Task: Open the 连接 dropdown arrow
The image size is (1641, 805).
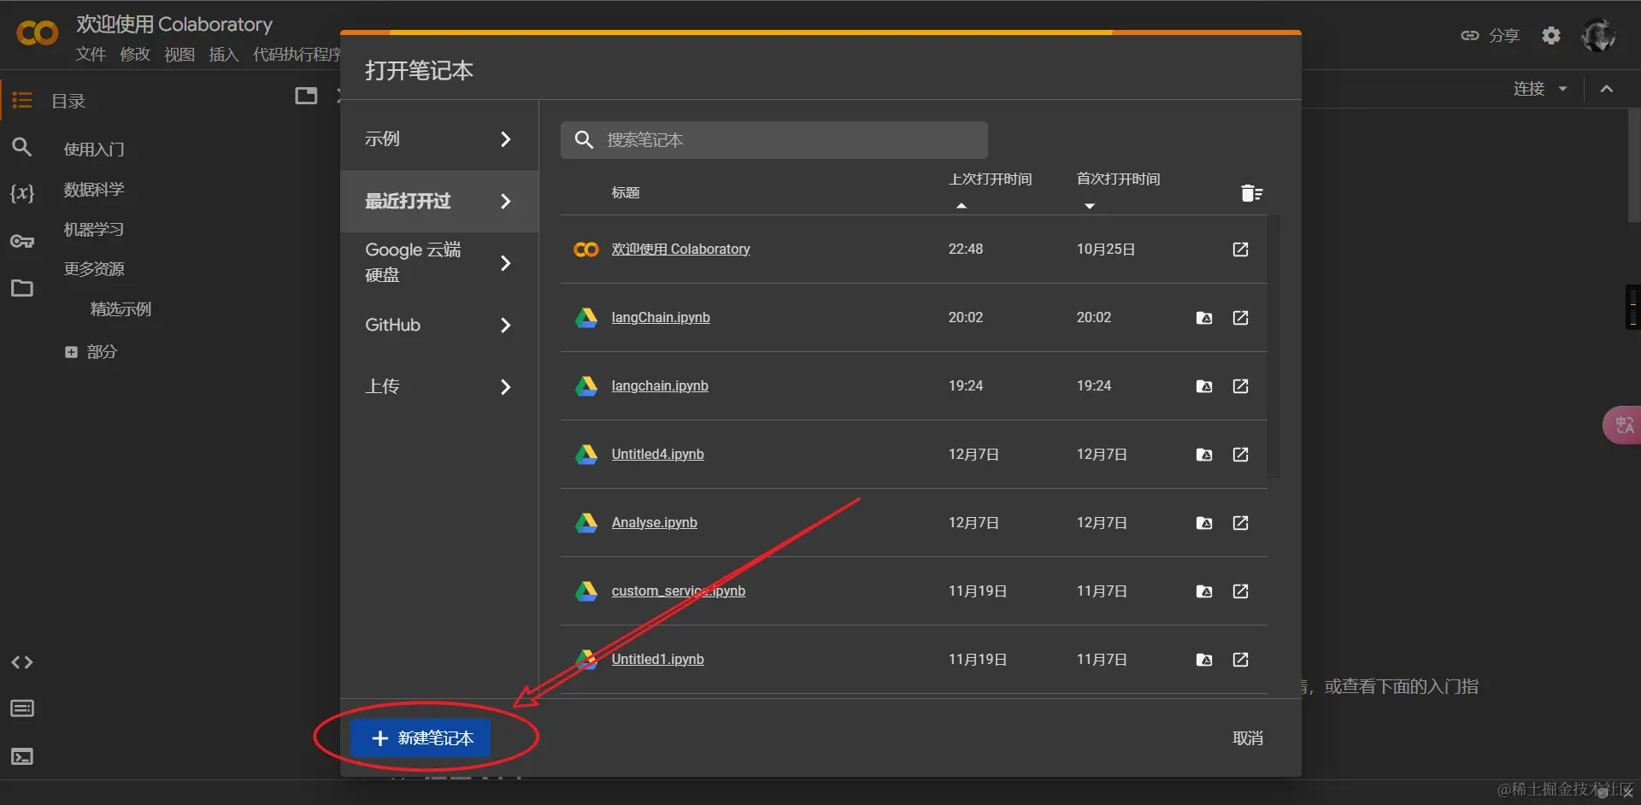Action: tap(1563, 89)
